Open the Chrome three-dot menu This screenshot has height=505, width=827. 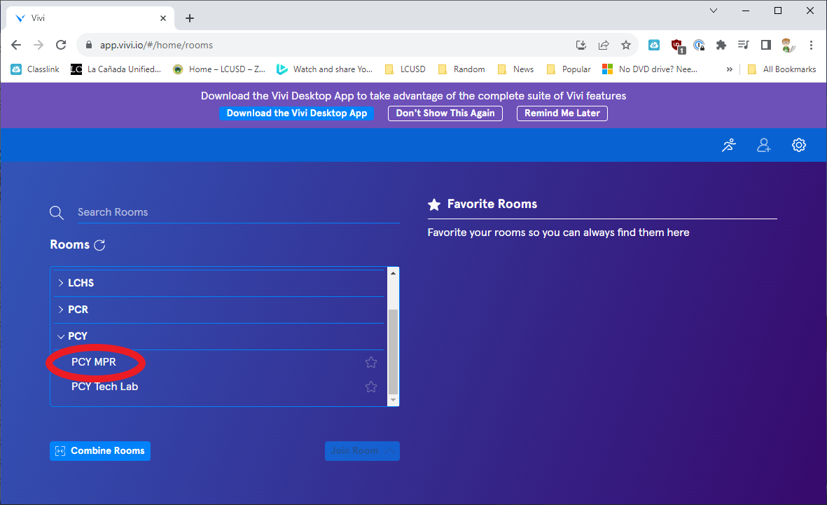811,45
